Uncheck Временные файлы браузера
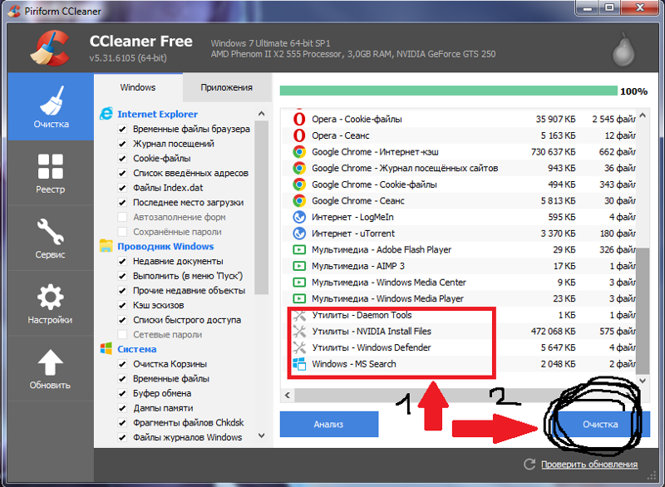 [122, 129]
